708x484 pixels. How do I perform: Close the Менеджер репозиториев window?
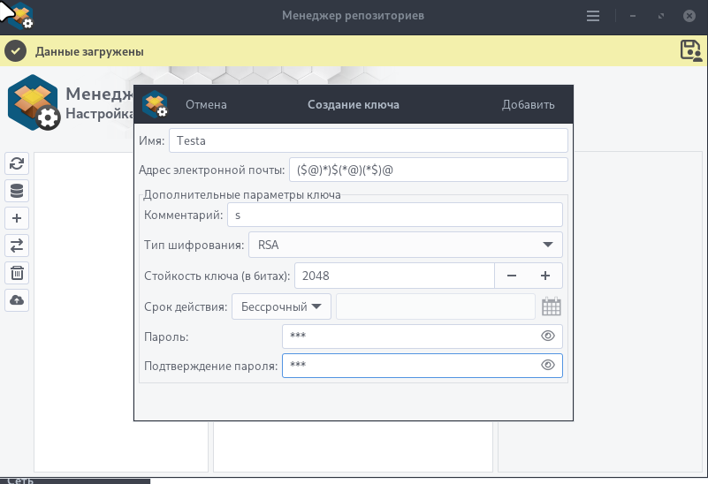689,16
